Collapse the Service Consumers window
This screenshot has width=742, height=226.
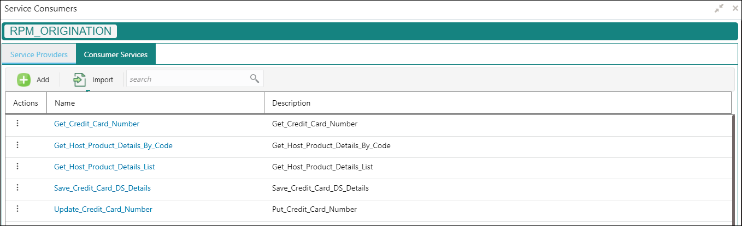(719, 9)
